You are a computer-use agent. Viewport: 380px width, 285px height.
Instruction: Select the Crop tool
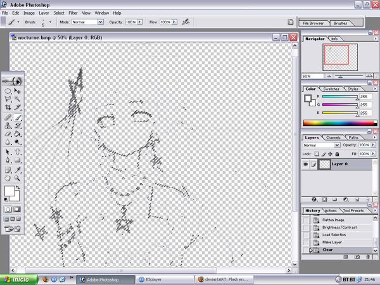click(8, 107)
